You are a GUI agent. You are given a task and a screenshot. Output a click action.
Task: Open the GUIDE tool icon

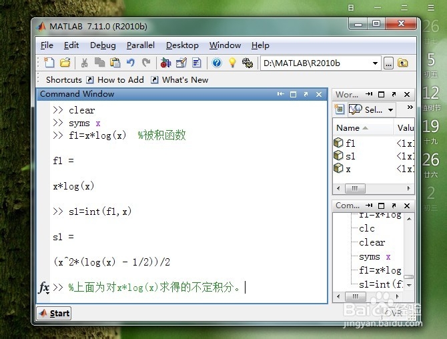click(181, 63)
